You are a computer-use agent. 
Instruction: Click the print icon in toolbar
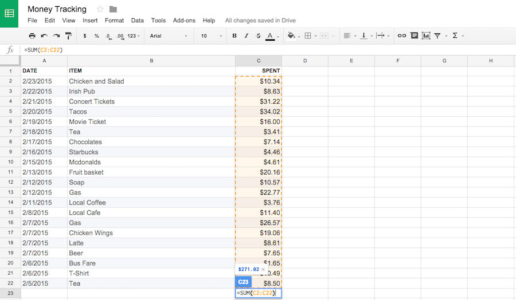pyautogui.click(x=32, y=36)
